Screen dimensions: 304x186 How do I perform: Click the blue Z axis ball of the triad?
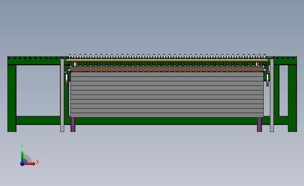click(22, 164)
